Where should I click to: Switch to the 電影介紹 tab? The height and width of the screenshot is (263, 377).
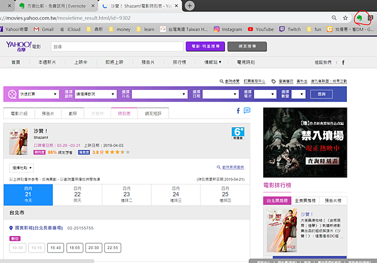[19, 114]
